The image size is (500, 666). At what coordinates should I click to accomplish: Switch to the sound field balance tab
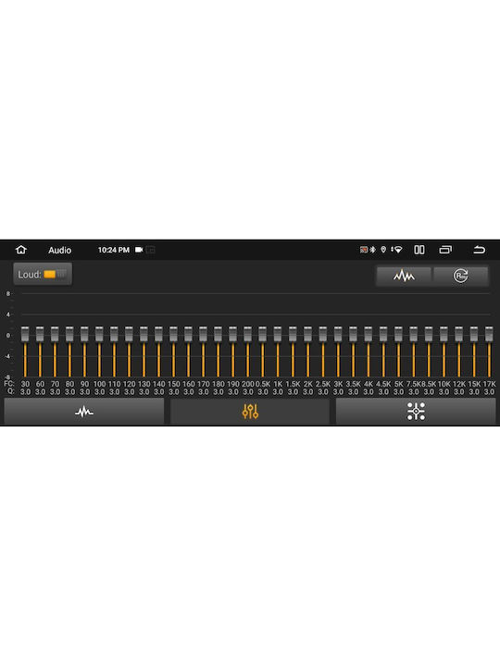[416, 411]
